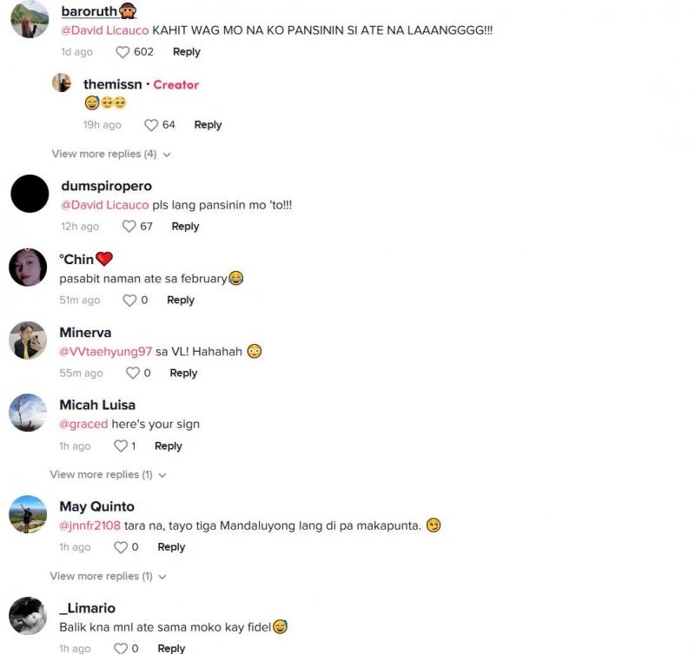Tap heart on dumspiropero's comment
The height and width of the screenshot is (654, 695).
129,227
